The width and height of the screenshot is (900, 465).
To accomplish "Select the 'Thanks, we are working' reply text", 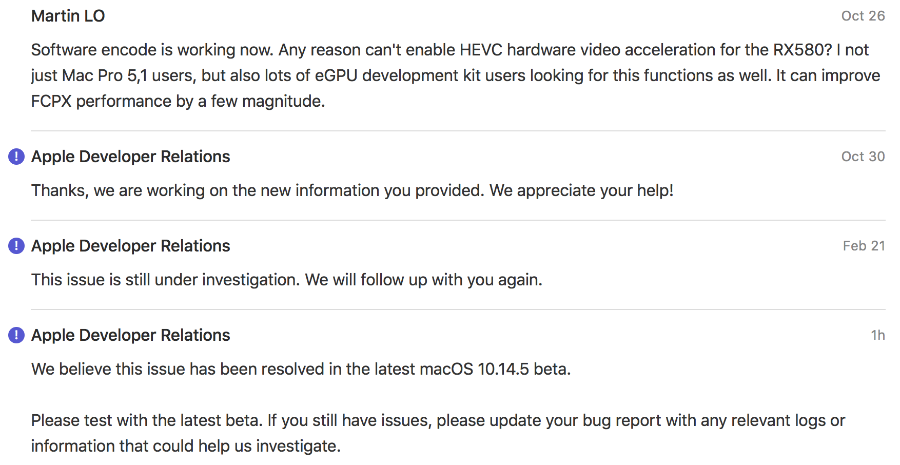I will 352,190.
